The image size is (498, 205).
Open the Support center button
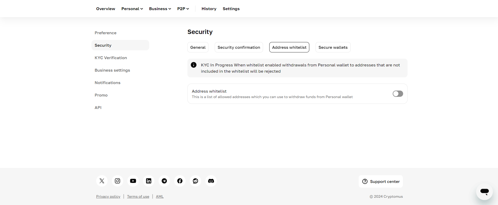pos(381,181)
